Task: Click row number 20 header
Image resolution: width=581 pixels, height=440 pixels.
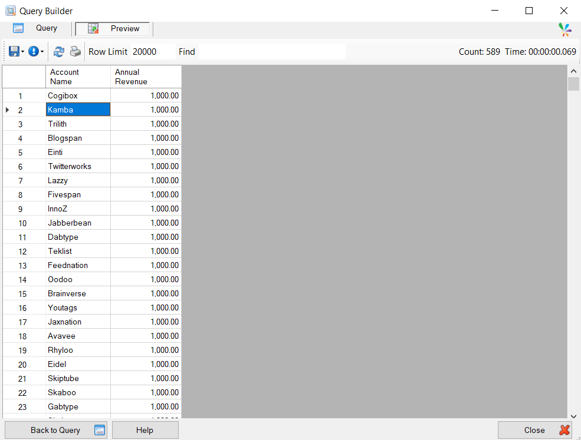Action: click(24, 364)
